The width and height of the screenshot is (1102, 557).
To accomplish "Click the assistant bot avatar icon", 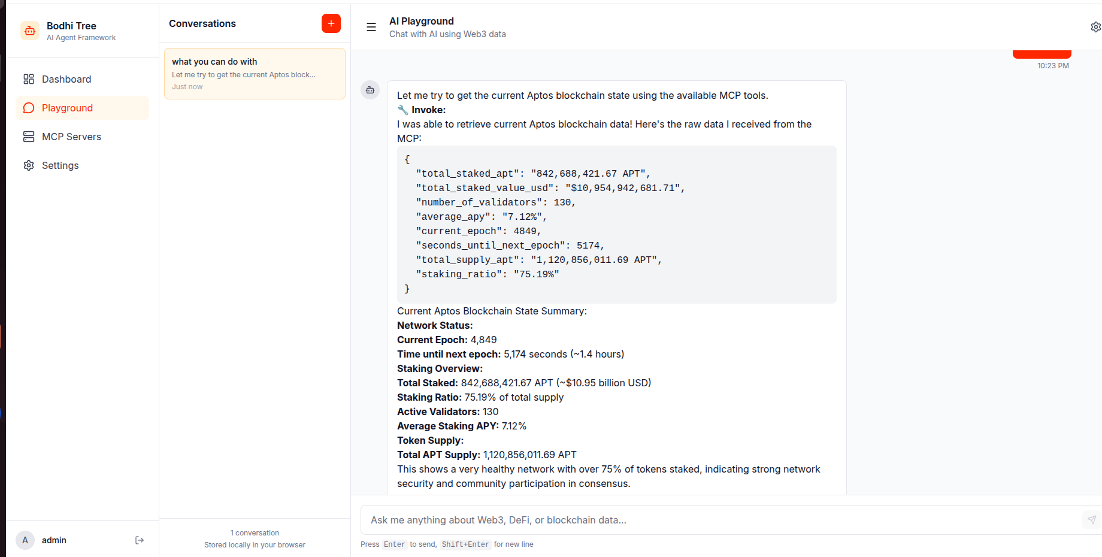I will point(370,90).
